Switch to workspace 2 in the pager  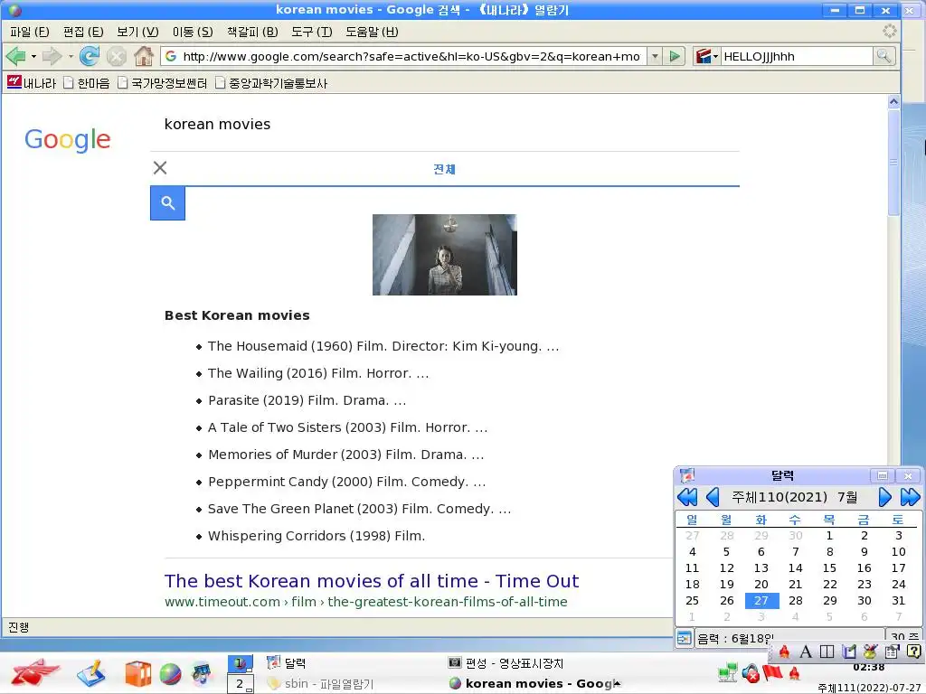pyautogui.click(x=241, y=683)
